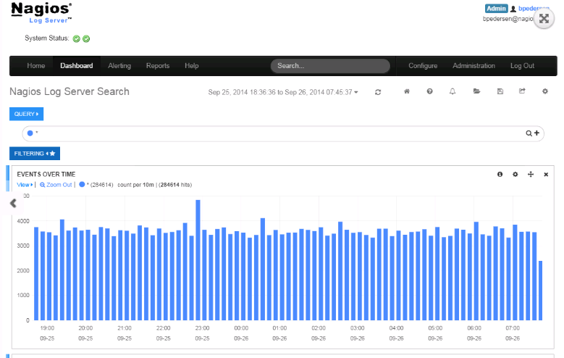Click the fullscreen expand icon at top right

click(544, 19)
